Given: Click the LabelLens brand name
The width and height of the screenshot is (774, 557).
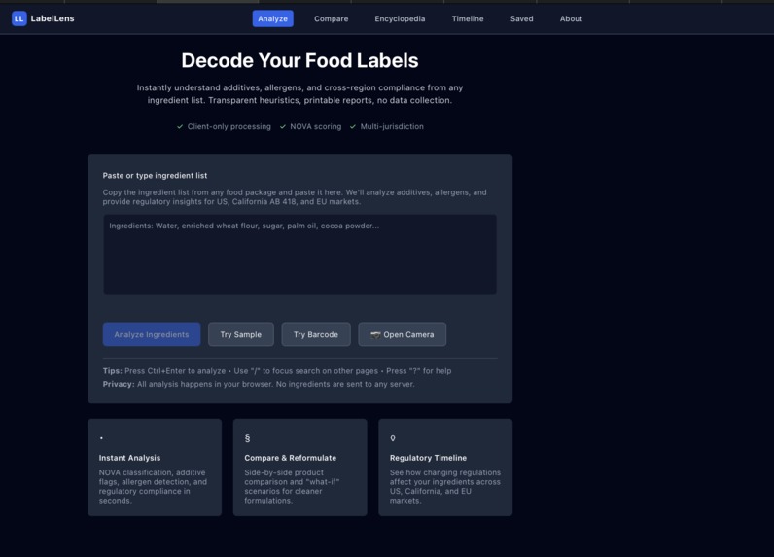Looking at the screenshot, I should (x=53, y=18).
